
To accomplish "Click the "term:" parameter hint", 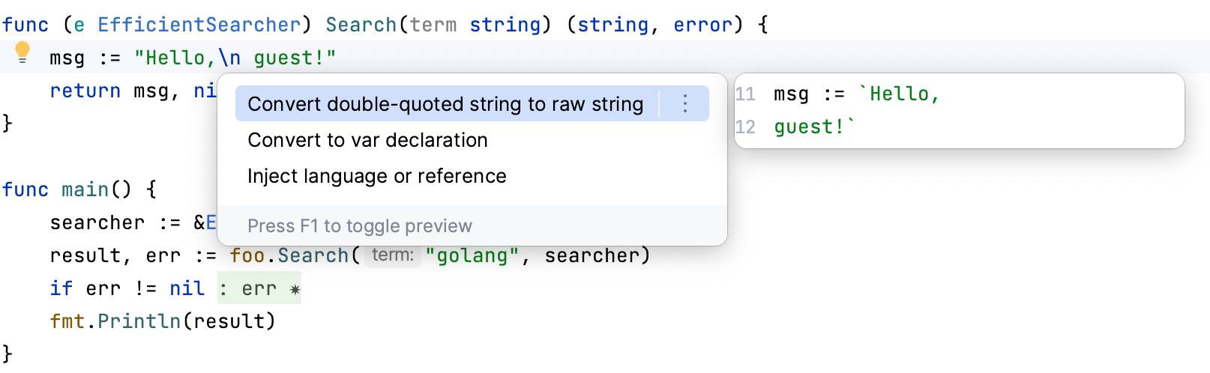I will (393, 255).
